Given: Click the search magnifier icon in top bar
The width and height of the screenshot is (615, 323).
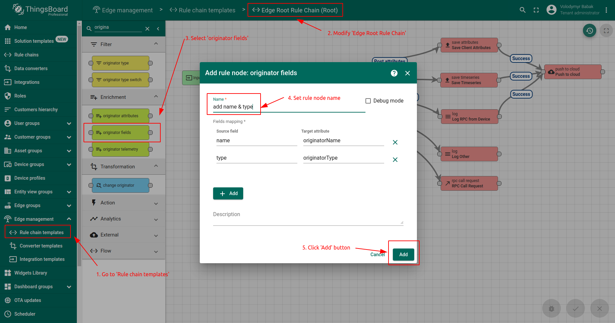Looking at the screenshot, I should click(523, 10).
